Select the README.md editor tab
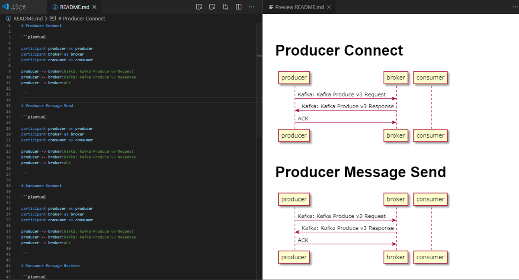The height and width of the screenshot is (280, 519). tap(74, 7)
